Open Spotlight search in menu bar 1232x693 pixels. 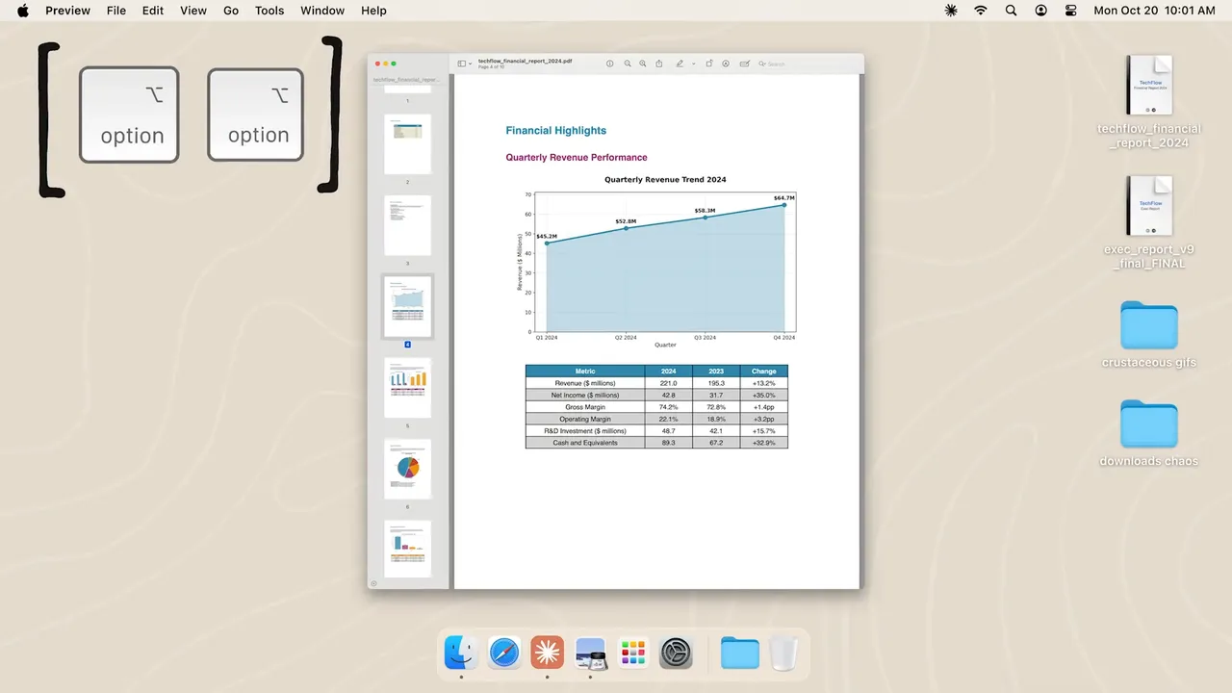click(x=1011, y=11)
